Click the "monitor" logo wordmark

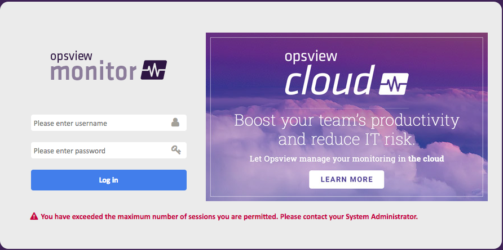coord(94,70)
